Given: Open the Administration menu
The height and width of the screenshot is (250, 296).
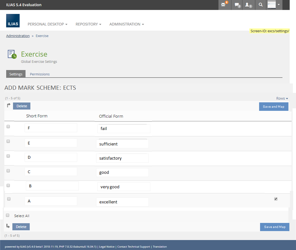Looking at the screenshot, I should click(126, 24).
